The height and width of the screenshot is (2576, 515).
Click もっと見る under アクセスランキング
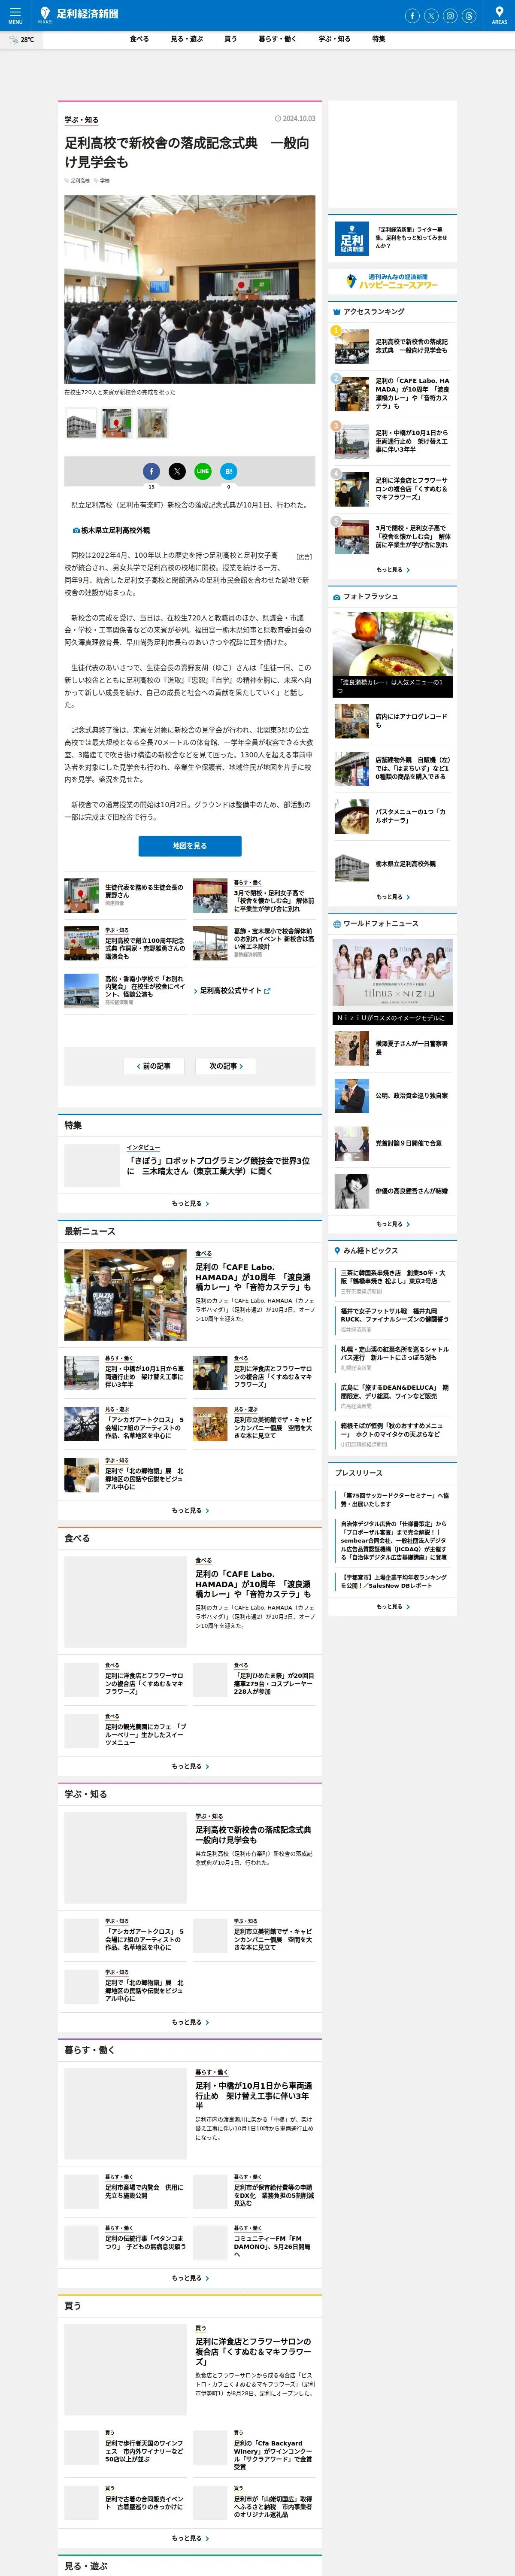point(392,570)
